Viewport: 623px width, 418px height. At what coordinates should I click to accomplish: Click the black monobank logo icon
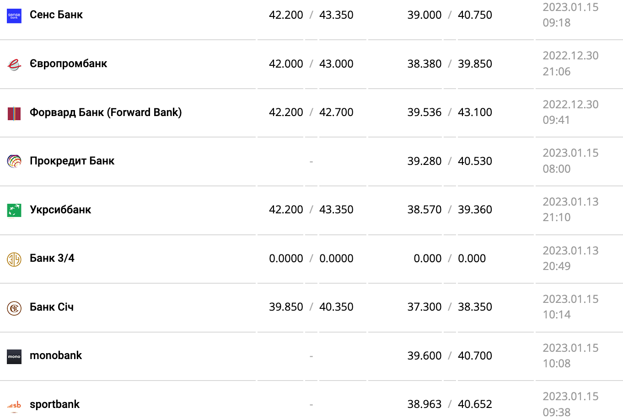(x=14, y=356)
